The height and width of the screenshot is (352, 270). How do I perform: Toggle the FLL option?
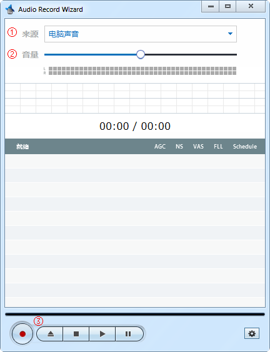click(218, 147)
